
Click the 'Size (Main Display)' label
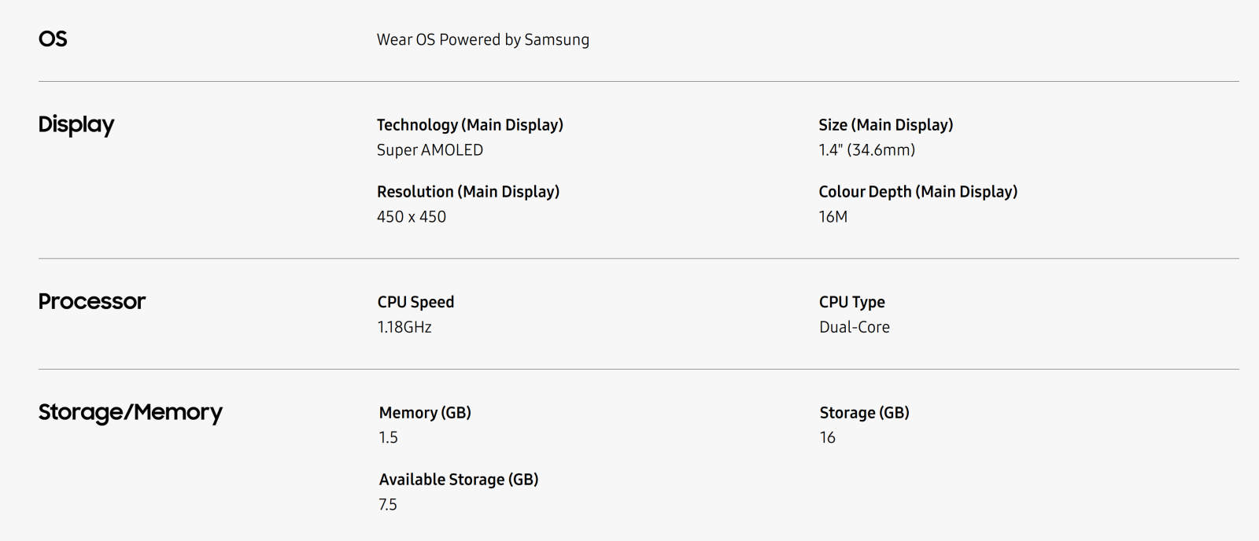coord(885,125)
